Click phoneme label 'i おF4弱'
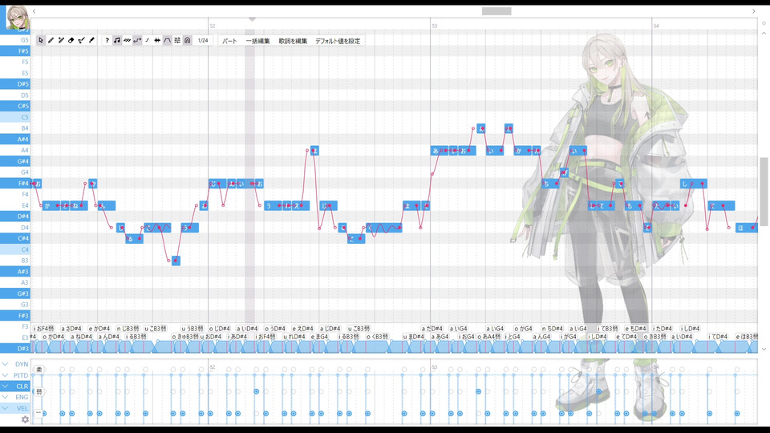The image size is (770, 433). (x=43, y=329)
